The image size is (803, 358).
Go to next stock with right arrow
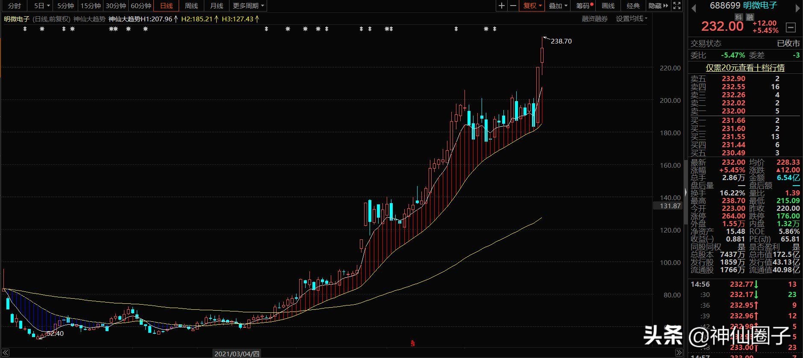click(x=797, y=8)
